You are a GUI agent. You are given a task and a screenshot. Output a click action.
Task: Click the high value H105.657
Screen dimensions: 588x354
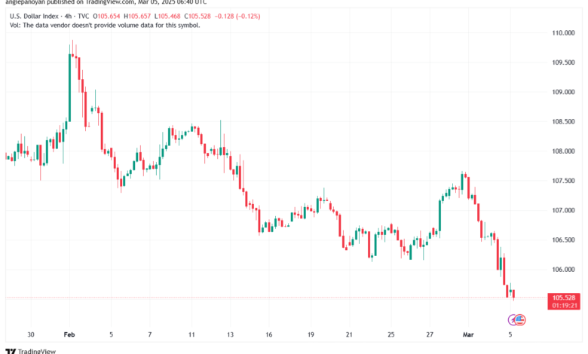[x=137, y=16]
